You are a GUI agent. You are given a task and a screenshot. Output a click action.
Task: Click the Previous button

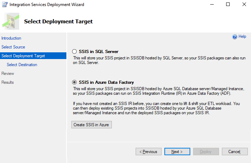coord(148,152)
